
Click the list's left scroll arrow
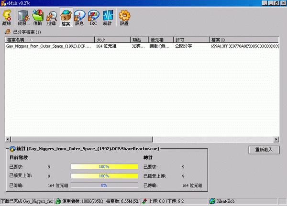point(8,139)
